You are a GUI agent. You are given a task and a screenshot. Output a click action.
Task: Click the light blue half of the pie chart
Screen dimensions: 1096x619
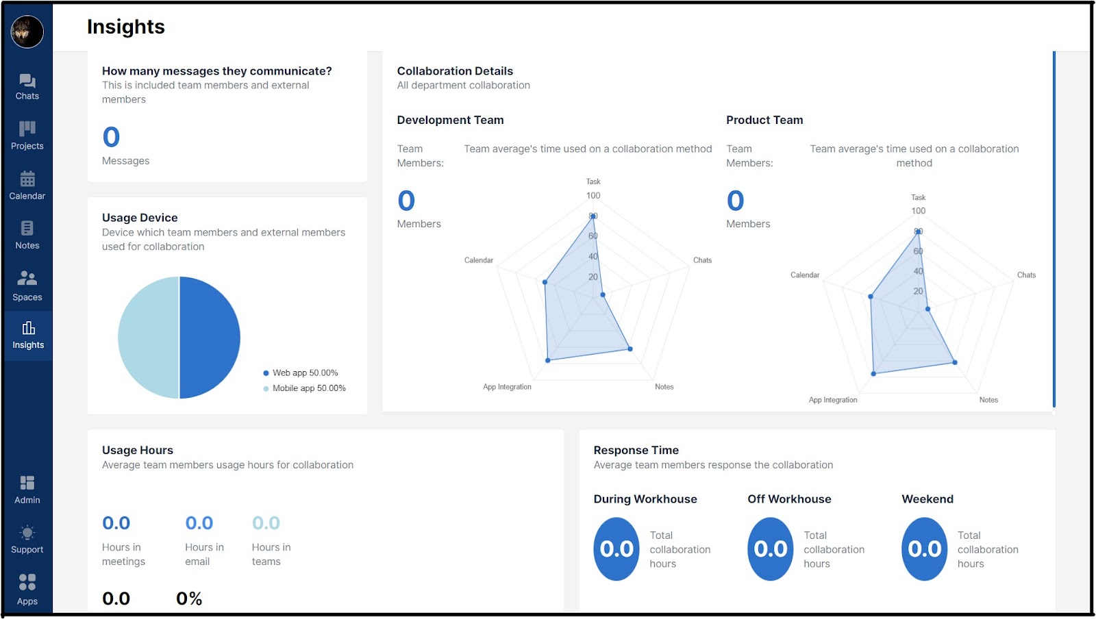point(149,338)
